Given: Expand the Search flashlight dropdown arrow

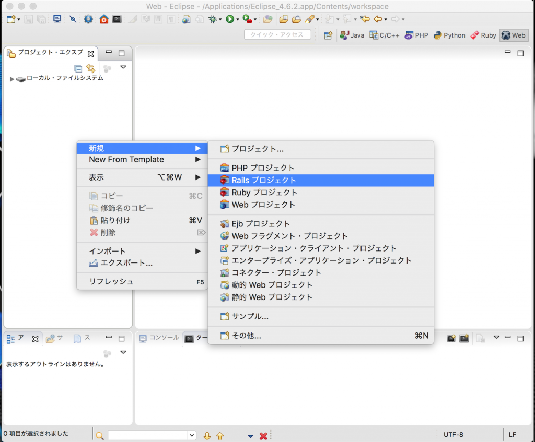Looking at the screenshot, I should pyautogui.click(x=317, y=19).
